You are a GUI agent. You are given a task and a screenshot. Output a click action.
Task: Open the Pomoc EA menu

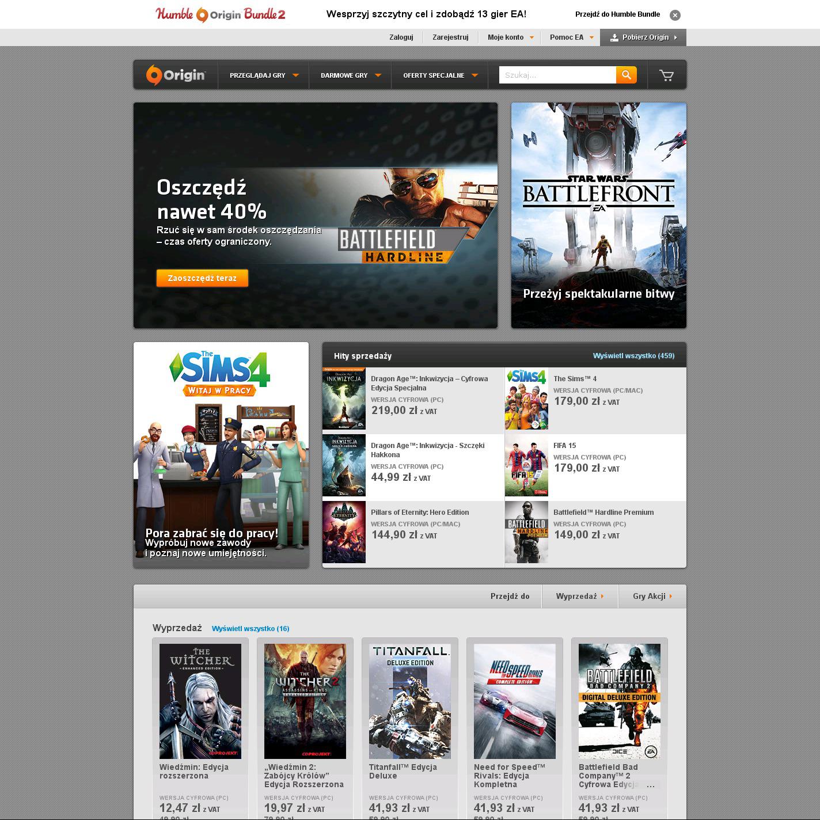[571, 37]
